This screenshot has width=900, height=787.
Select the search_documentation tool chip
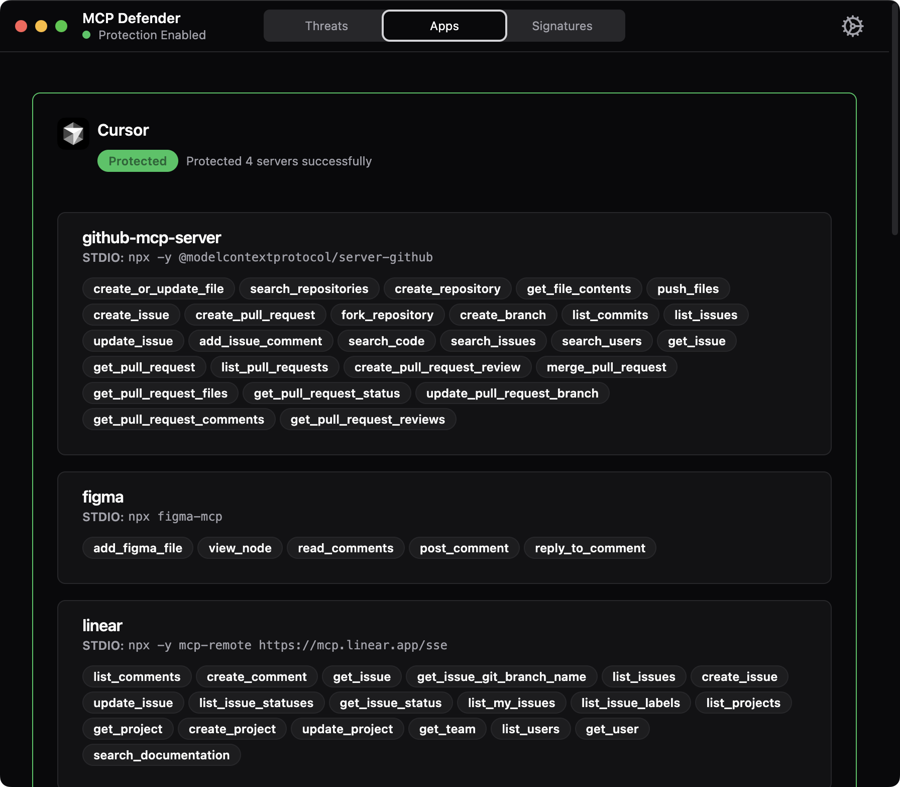click(x=161, y=755)
